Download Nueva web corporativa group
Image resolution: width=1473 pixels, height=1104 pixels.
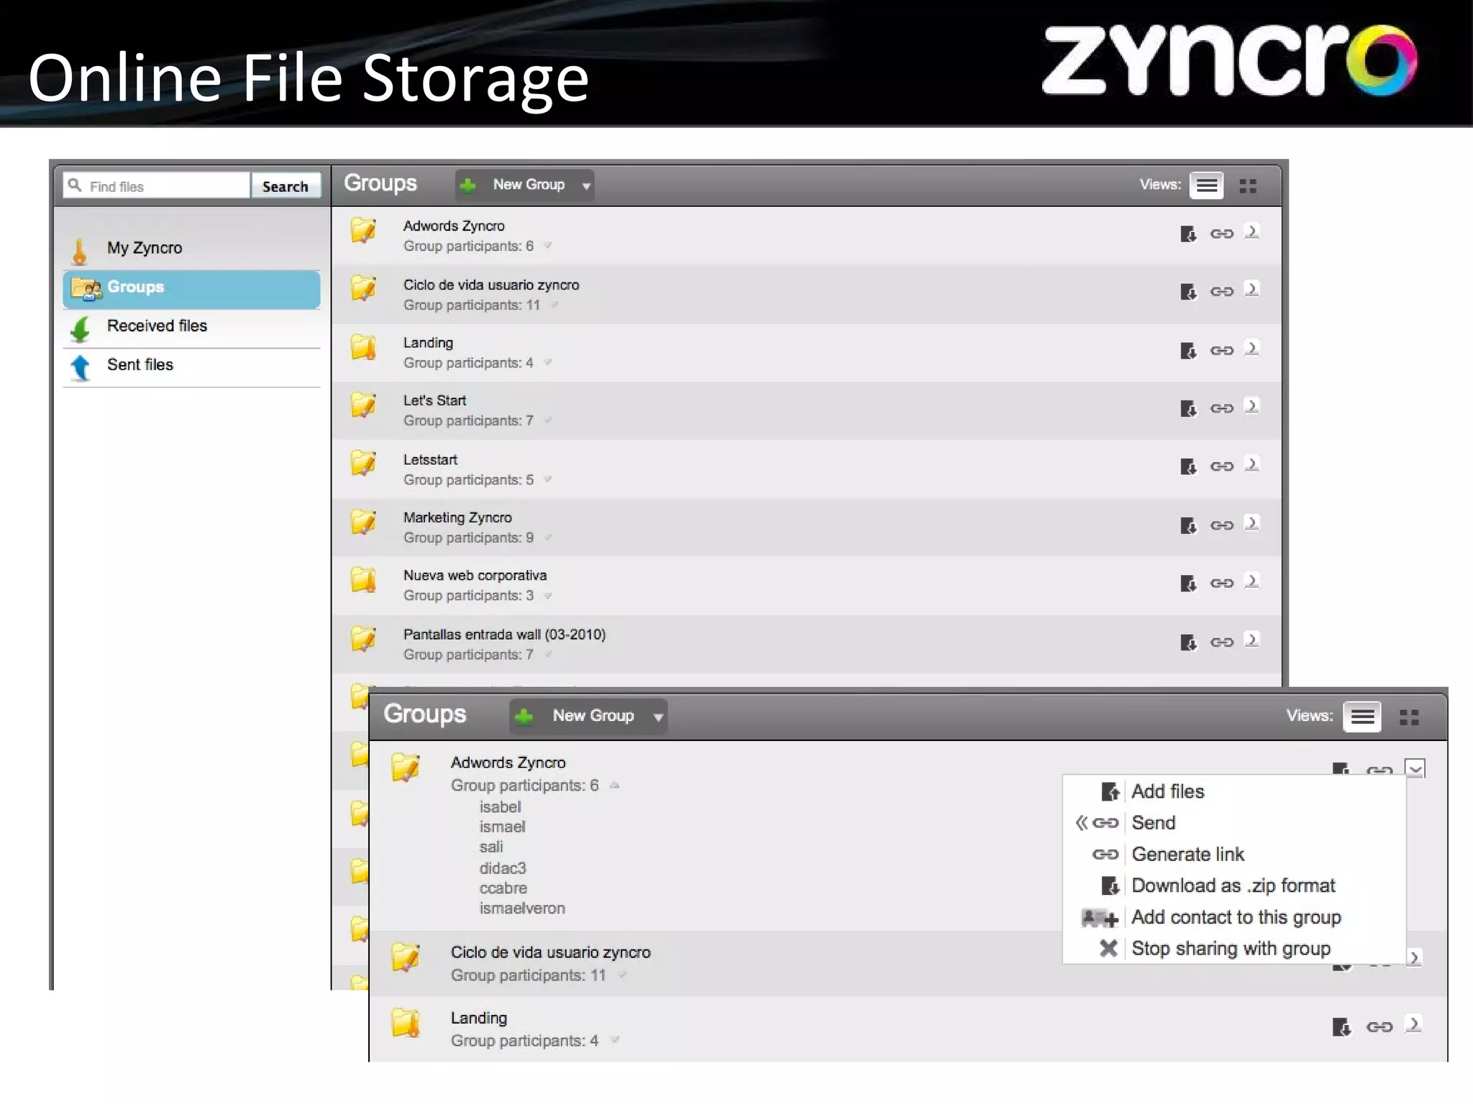pyautogui.click(x=1188, y=583)
